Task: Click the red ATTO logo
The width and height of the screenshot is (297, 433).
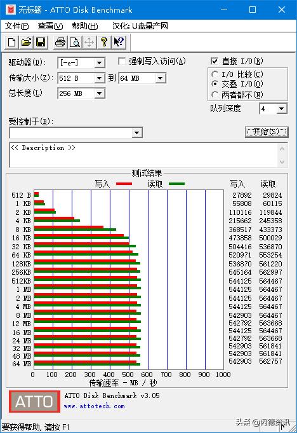Action: tap(34, 401)
